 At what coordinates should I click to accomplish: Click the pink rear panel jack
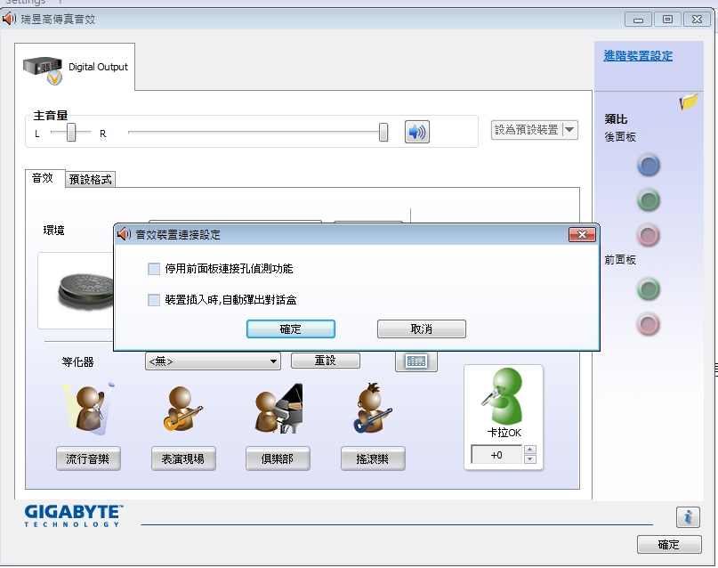[649, 235]
